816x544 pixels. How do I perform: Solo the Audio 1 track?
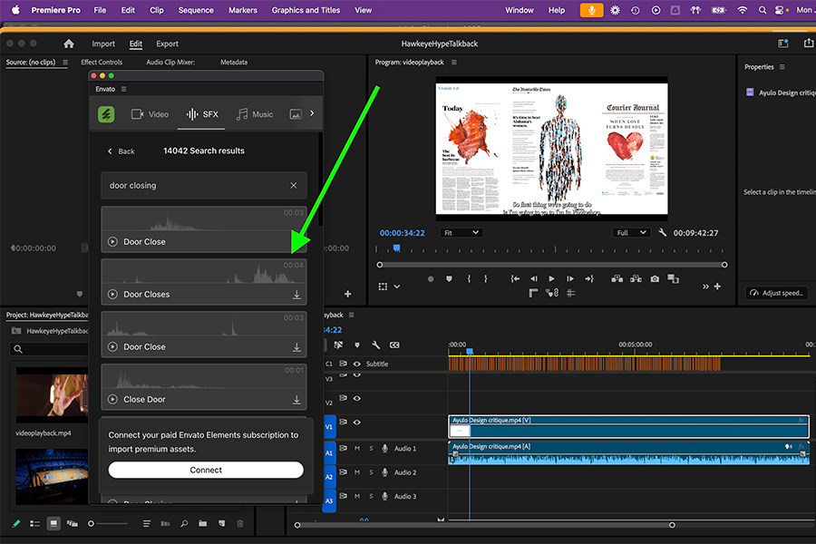(x=371, y=448)
